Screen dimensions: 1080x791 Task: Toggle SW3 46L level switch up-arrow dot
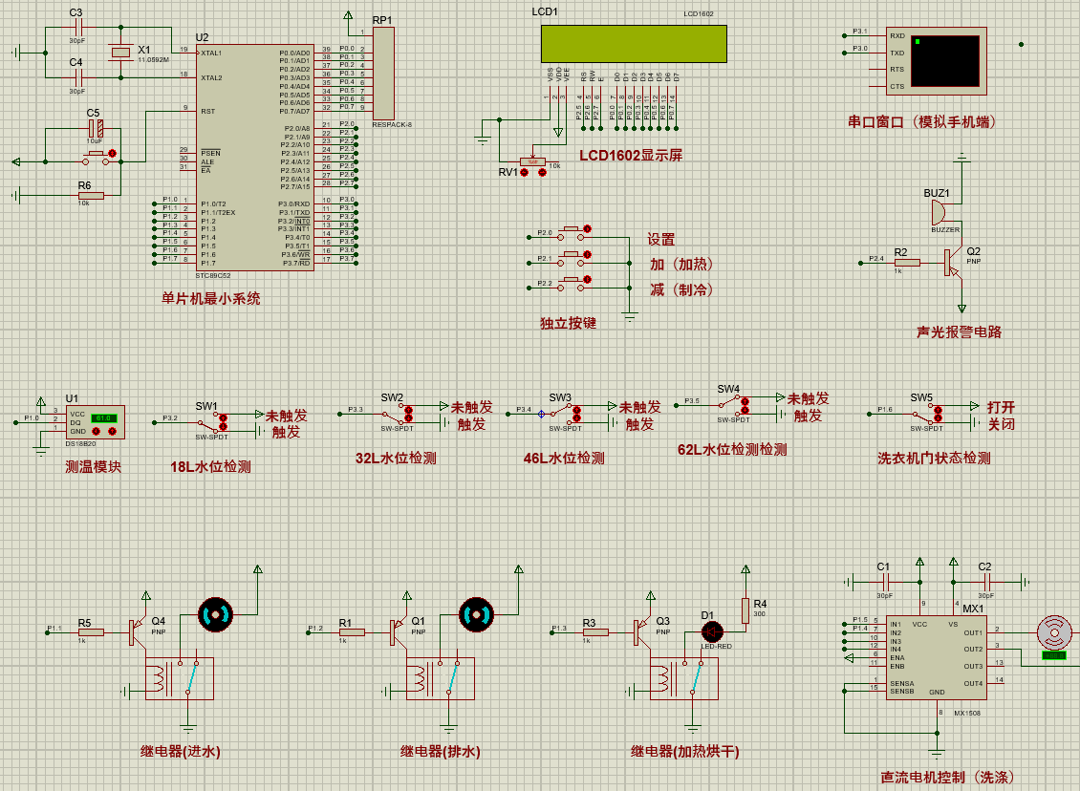(577, 410)
